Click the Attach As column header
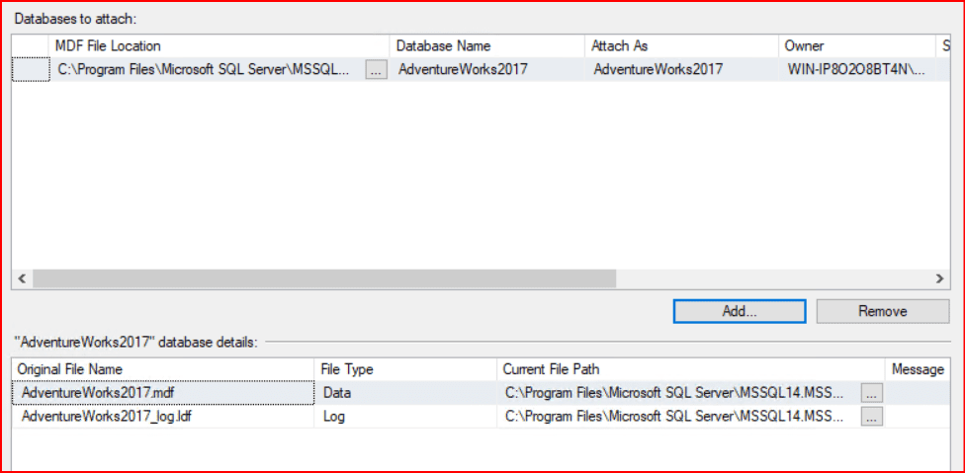 coord(680,45)
